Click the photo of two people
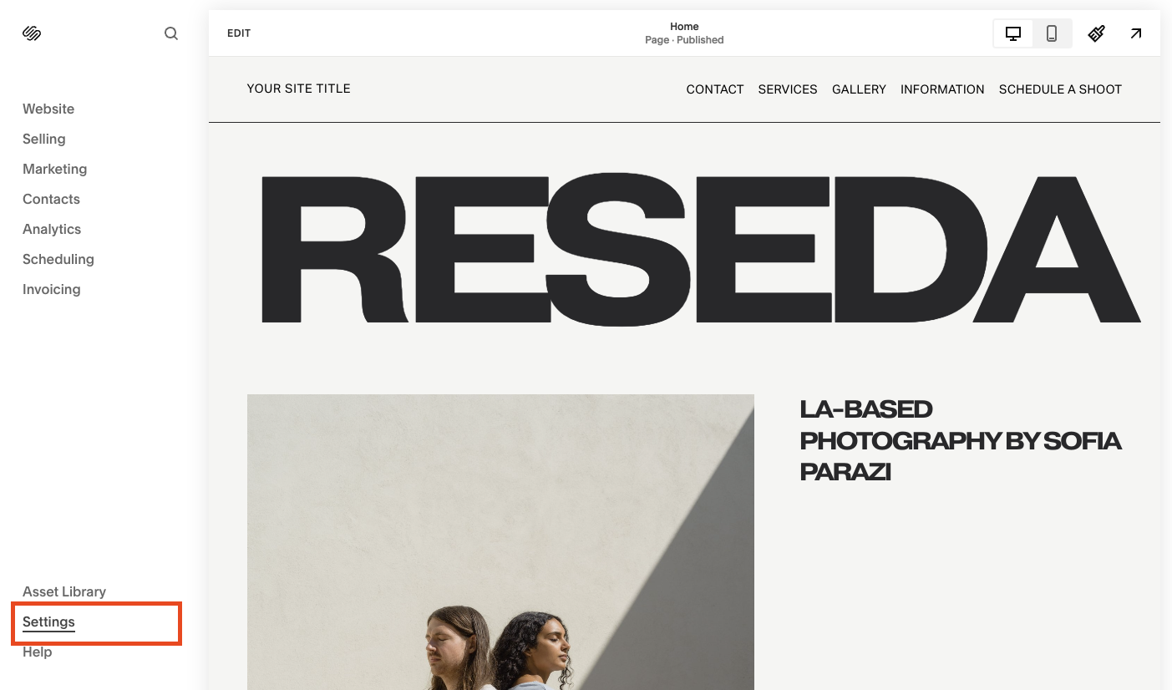 [x=500, y=542]
